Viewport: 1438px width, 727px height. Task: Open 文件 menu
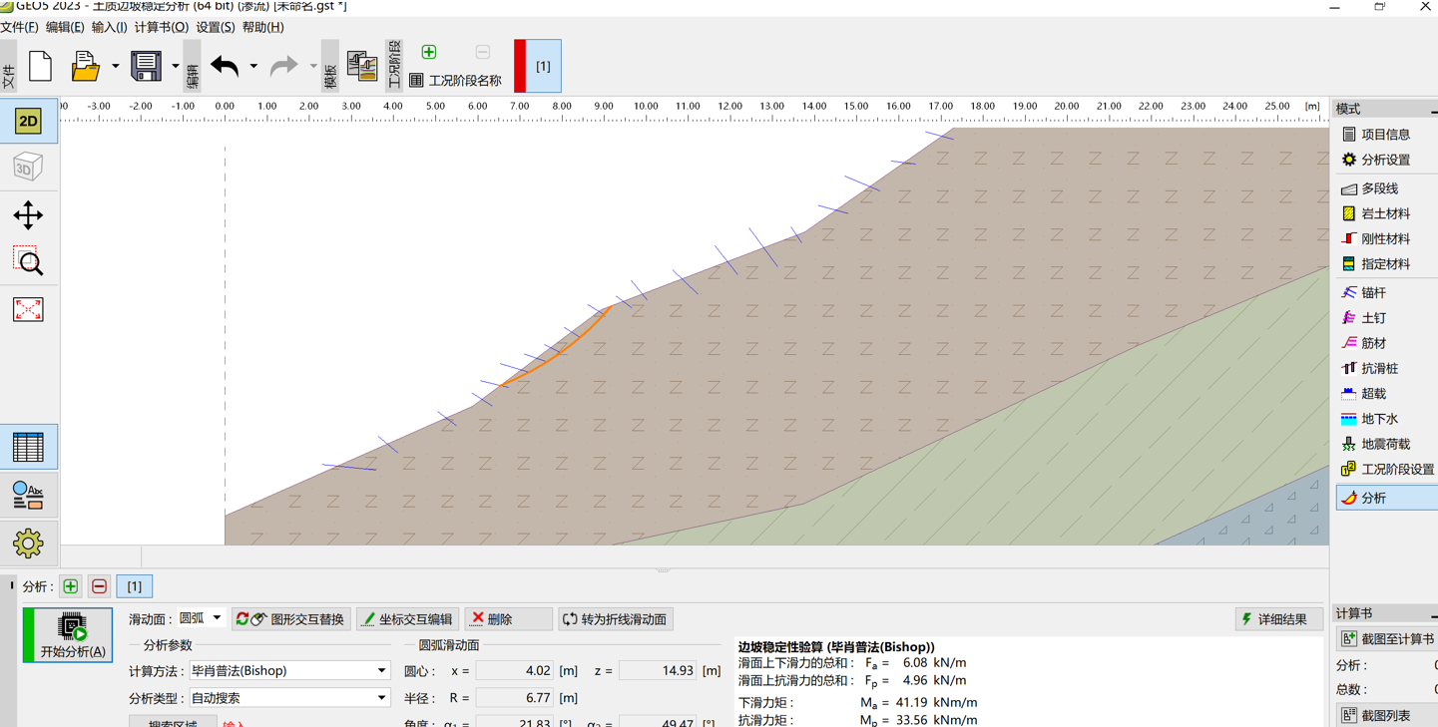click(19, 27)
